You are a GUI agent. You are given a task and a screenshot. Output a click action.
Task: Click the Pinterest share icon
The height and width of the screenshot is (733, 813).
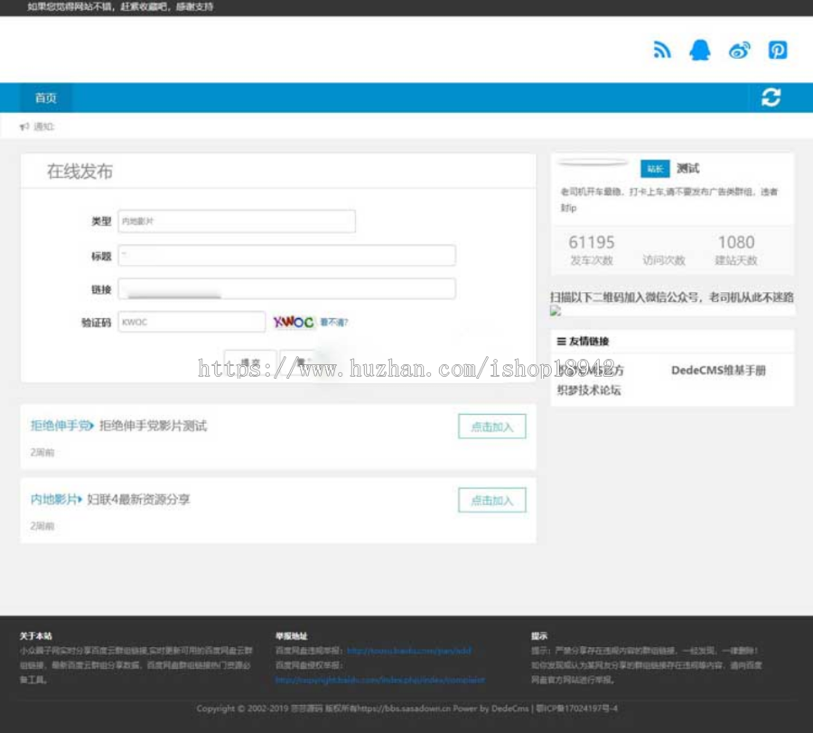pyautogui.click(x=778, y=51)
